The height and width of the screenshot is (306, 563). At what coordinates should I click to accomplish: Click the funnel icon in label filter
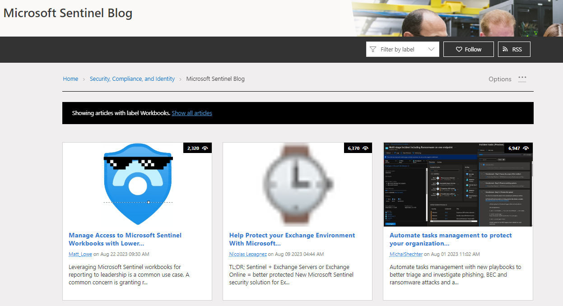click(373, 50)
